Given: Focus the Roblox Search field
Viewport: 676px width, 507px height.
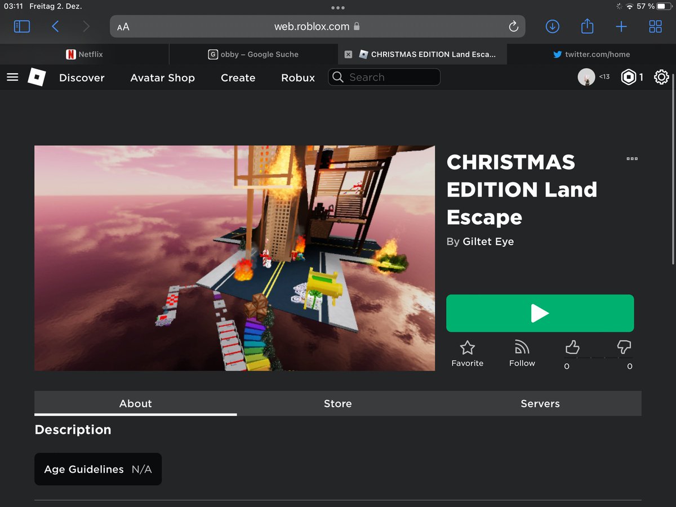Looking at the screenshot, I should (384, 77).
